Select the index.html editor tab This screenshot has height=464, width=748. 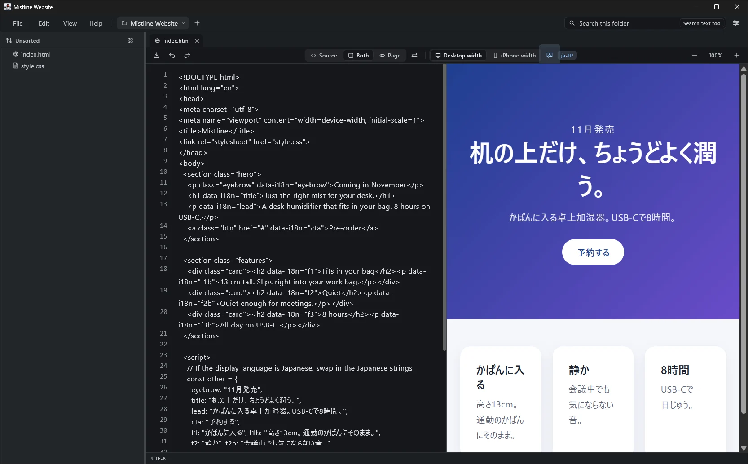[176, 40]
